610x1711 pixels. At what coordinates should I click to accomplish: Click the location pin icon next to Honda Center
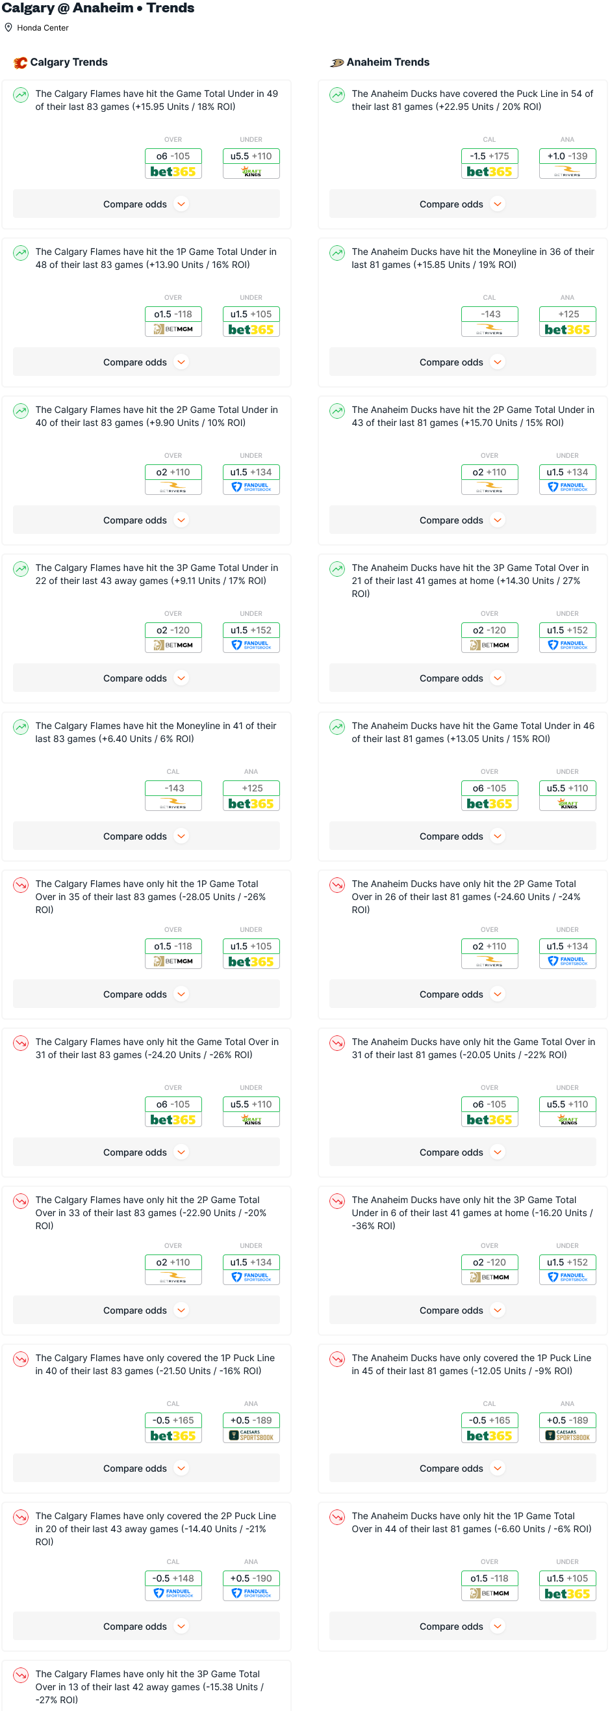8,28
